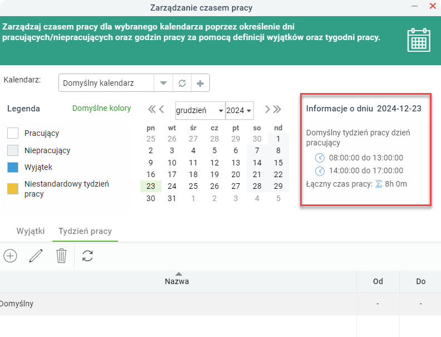Image resolution: width=441 pixels, height=337 pixels.
Task: Click the sigma icon by Łączny czas pracy
Action: [x=379, y=184]
